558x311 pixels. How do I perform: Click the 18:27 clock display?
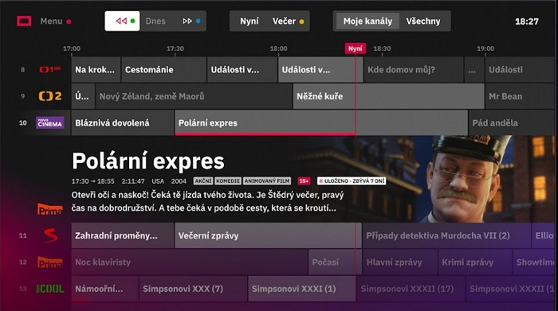(x=527, y=21)
